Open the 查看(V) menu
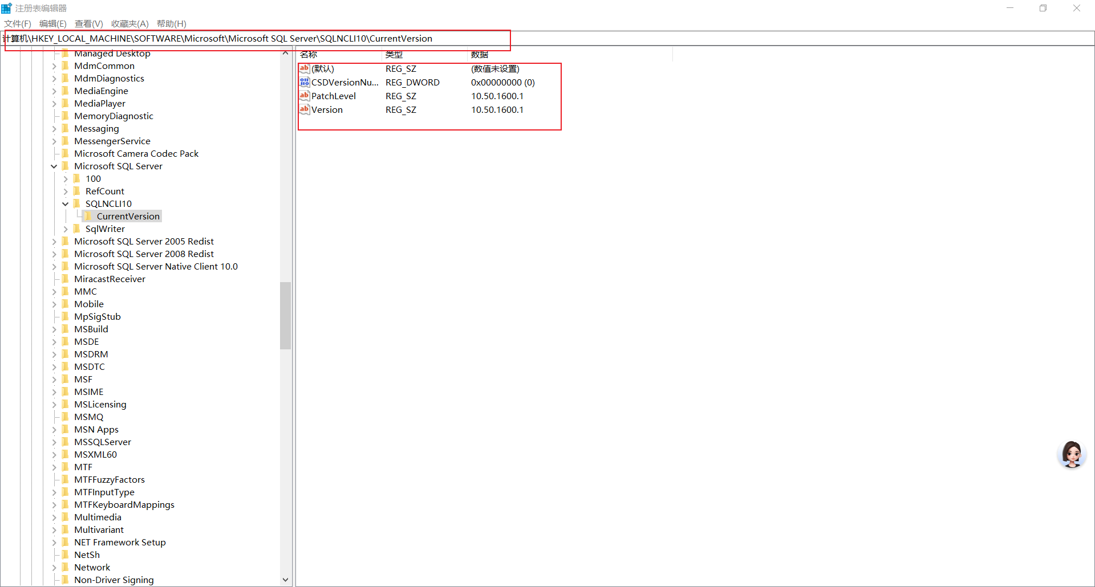 [x=89, y=23]
